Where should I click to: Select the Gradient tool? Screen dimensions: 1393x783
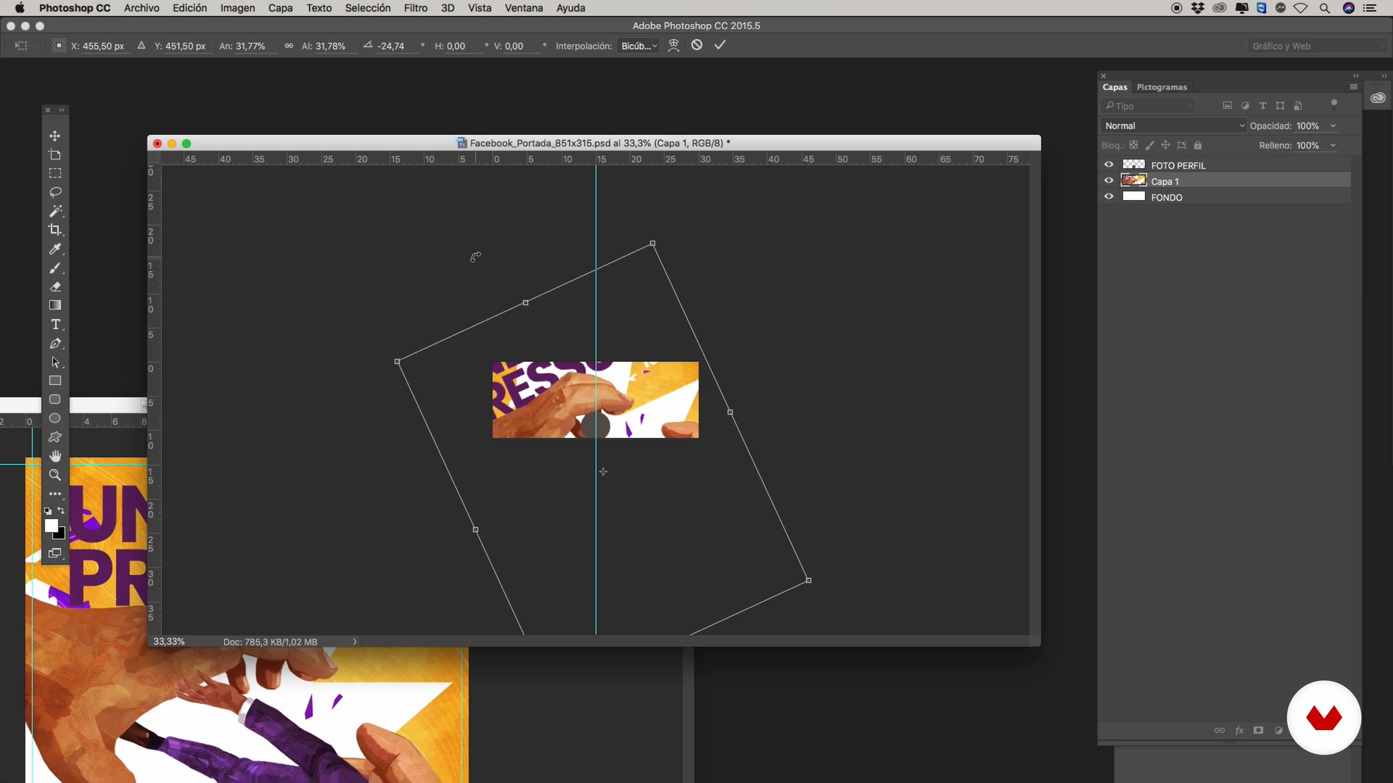click(x=54, y=305)
